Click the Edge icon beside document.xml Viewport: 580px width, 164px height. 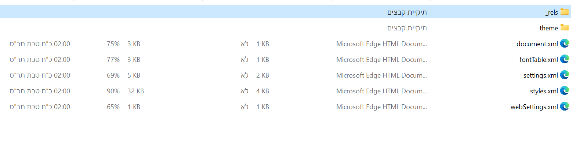(565, 44)
